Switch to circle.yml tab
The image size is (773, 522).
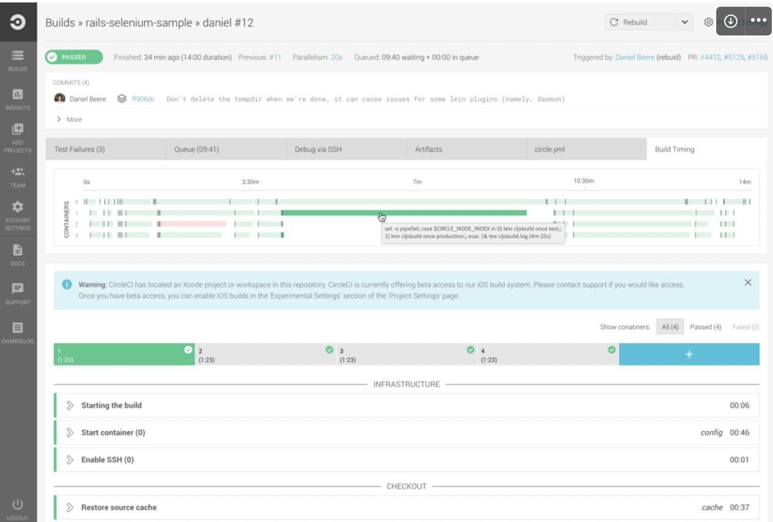587,149
